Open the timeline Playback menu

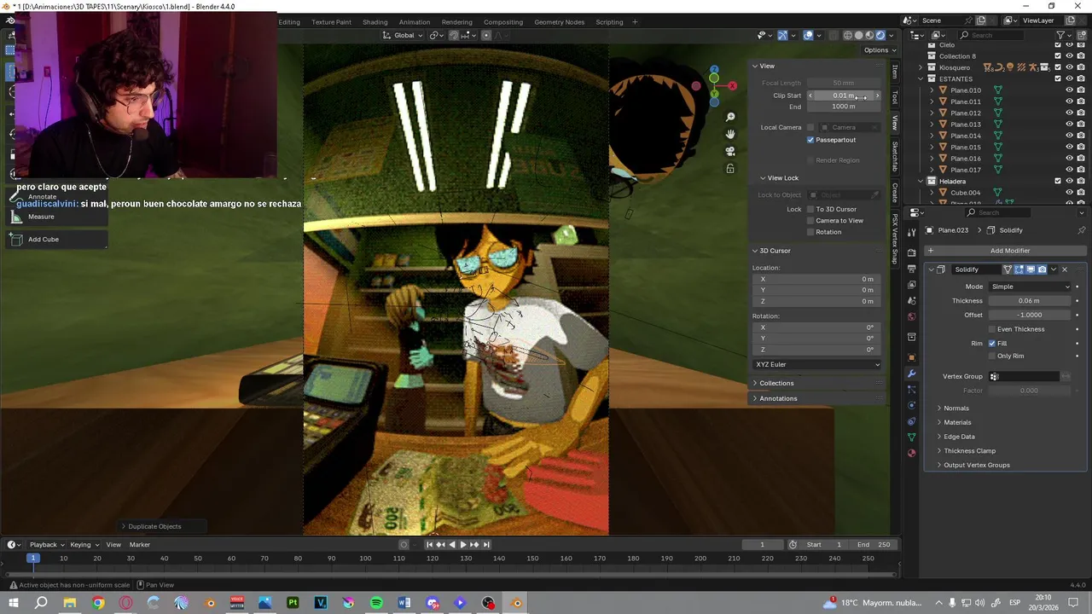point(47,545)
